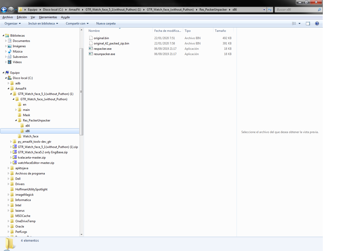The width and height of the screenshot is (341, 251).
Task: Click the navigation pane scroll-up arrow
Action: point(81,30)
